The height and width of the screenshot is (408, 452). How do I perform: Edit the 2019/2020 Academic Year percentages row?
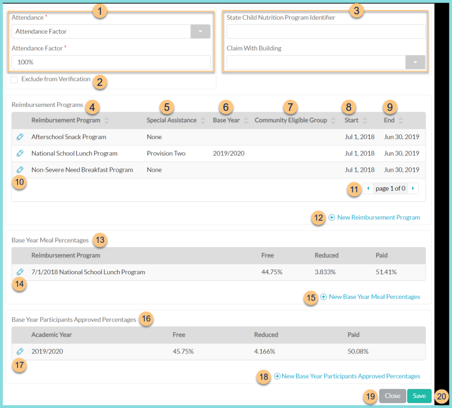20,351
